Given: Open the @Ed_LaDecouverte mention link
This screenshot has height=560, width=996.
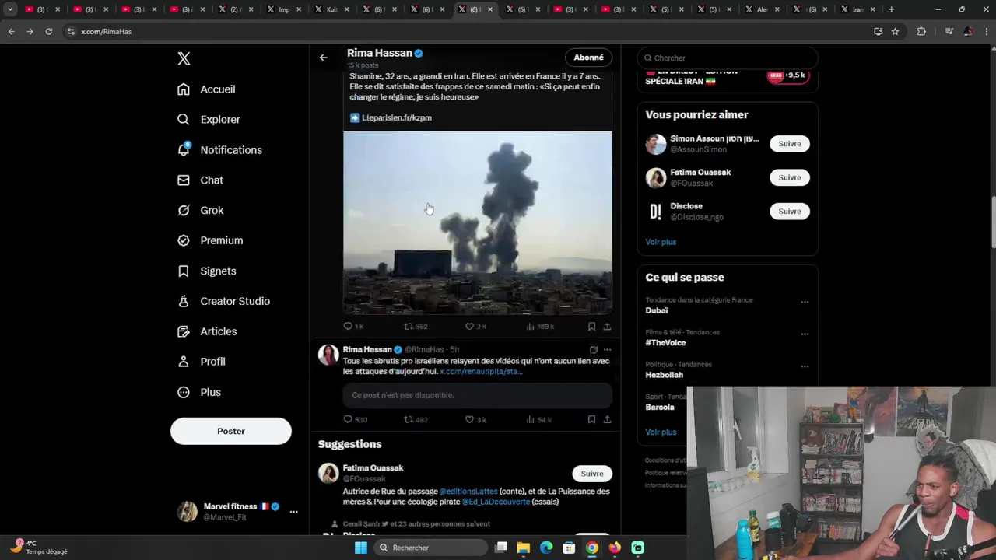Looking at the screenshot, I should click(x=496, y=502).
